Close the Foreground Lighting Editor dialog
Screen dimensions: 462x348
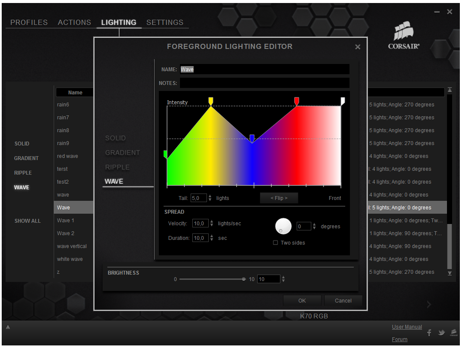coord(358,47)
